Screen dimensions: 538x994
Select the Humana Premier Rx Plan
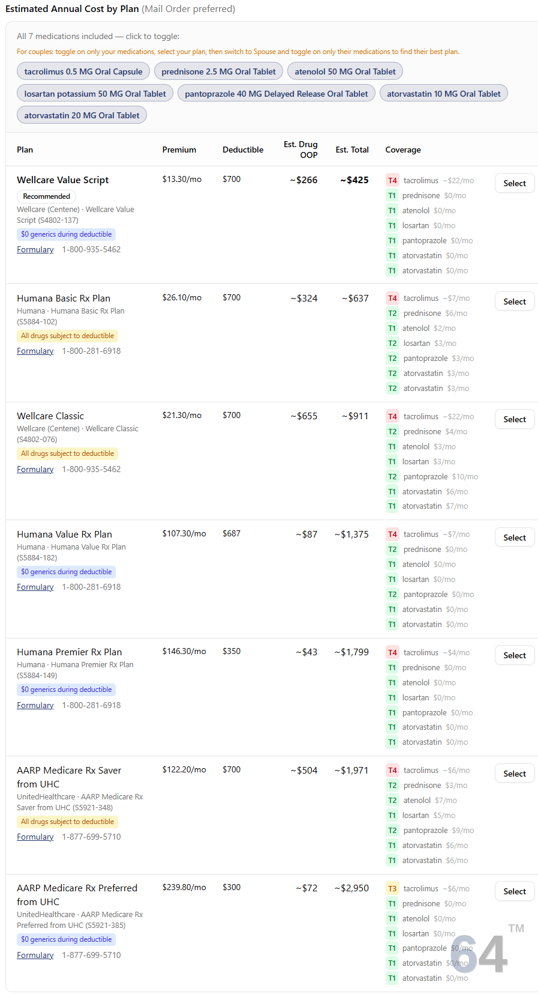pyautogui.click(x=515, y=655)
